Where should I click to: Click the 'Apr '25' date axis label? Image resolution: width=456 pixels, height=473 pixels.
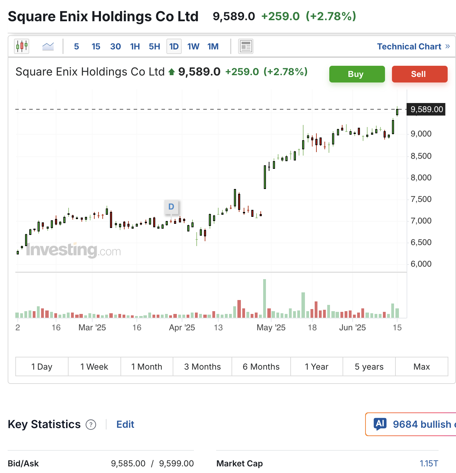[x=182, y=328]
